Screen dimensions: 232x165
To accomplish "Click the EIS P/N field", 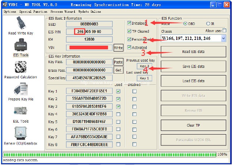I will pyautogui.click(x=89, y=32).
